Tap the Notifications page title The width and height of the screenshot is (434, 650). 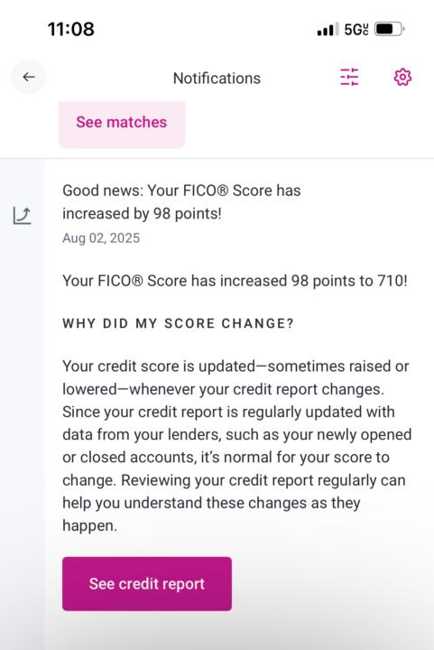pos(217,78)
